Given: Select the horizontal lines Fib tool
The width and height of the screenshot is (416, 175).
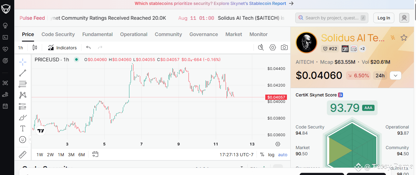Looking at the screenshot, I should [23, 84].
